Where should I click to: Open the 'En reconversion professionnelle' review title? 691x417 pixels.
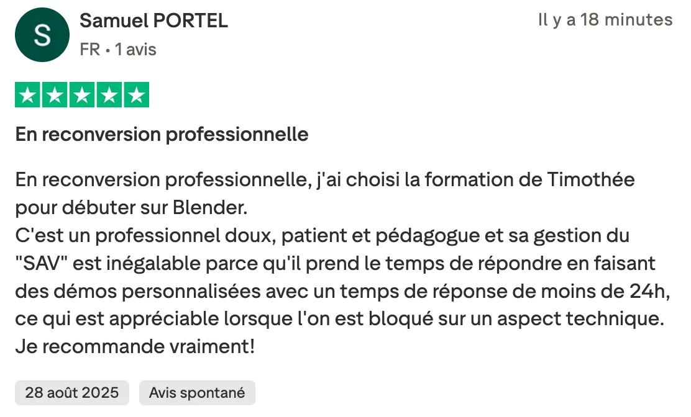click(162, 135)
